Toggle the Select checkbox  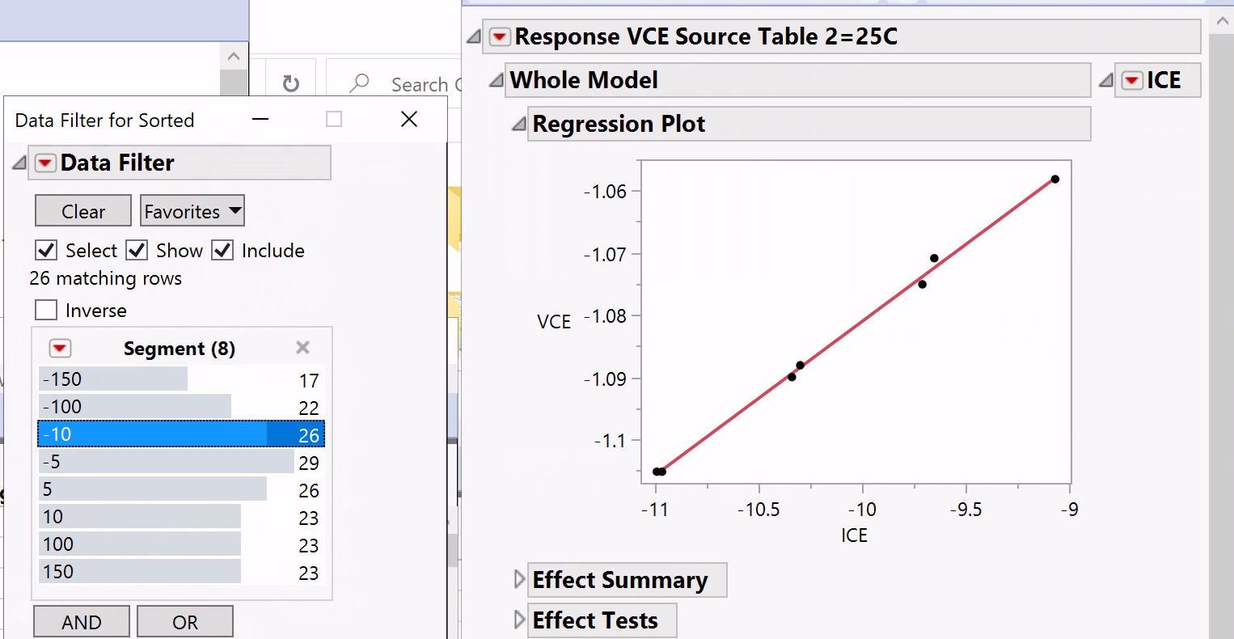pyautogui.click(x=47, y=251)
